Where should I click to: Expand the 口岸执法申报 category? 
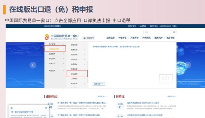tap(55, 49)
